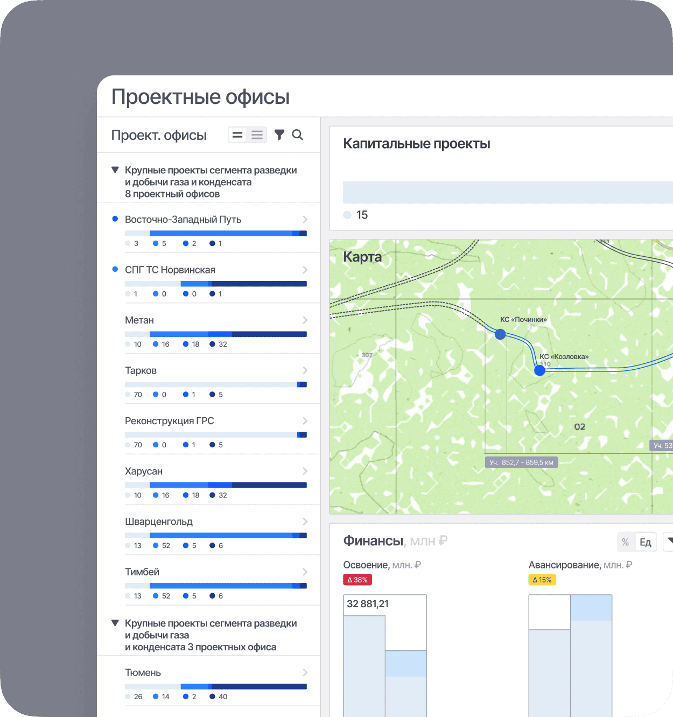This screenshot has width=673, height=717.
Task: Select Харусан project office
Action: 208,480
